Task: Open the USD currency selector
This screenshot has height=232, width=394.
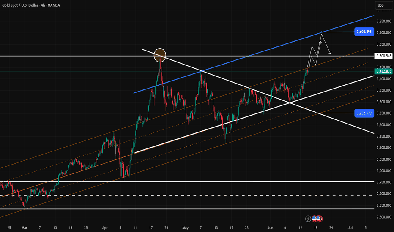Action: tap(384, 5)
